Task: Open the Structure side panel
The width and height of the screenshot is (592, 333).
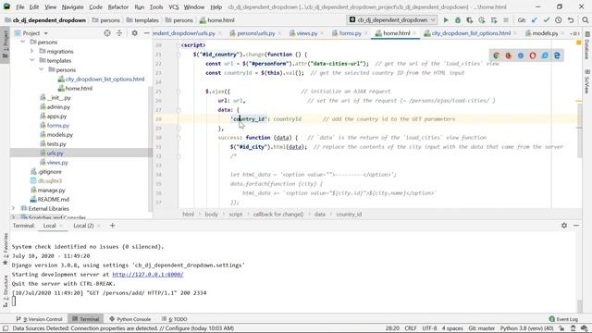Action: tap(6, 290)
